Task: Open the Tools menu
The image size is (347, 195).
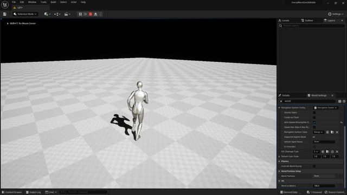Action: pyautogui.click(x=43, y=2)
